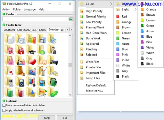Open the Action menu
The image size is (164, 120).
[x=6, y=9]
